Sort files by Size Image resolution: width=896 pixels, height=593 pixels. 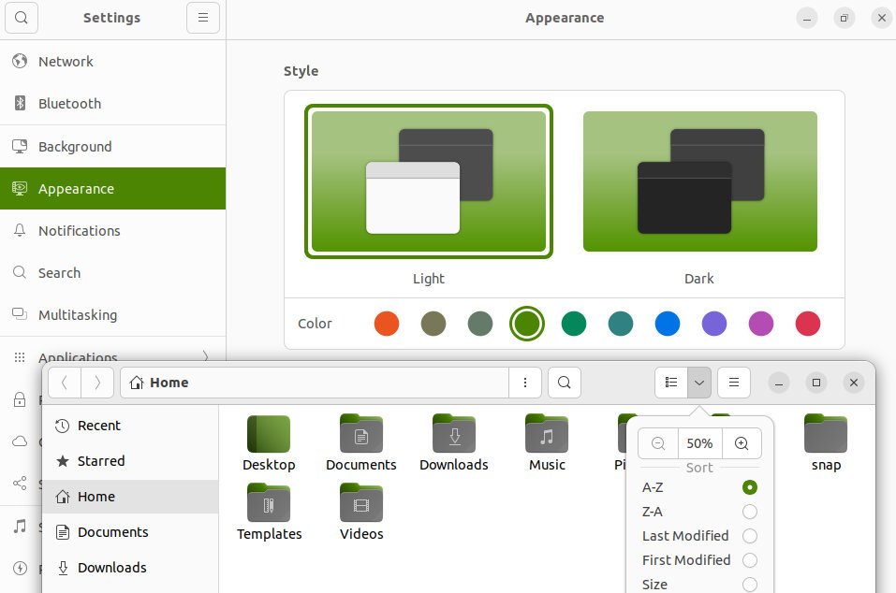click(x=750, y=584)
